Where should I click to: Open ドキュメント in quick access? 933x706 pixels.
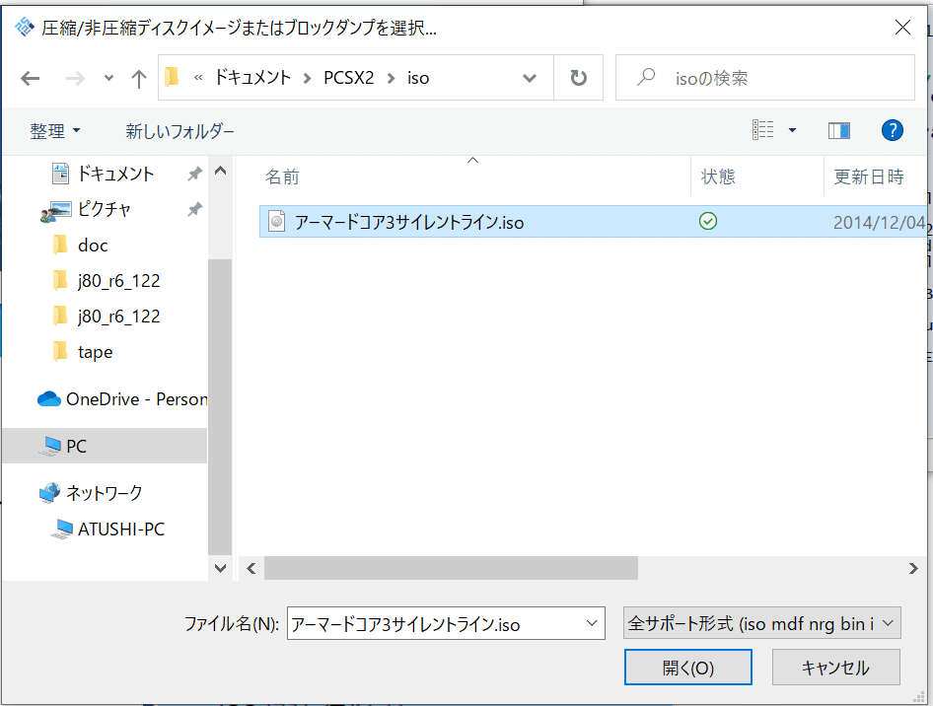click(x=115, y=174)
